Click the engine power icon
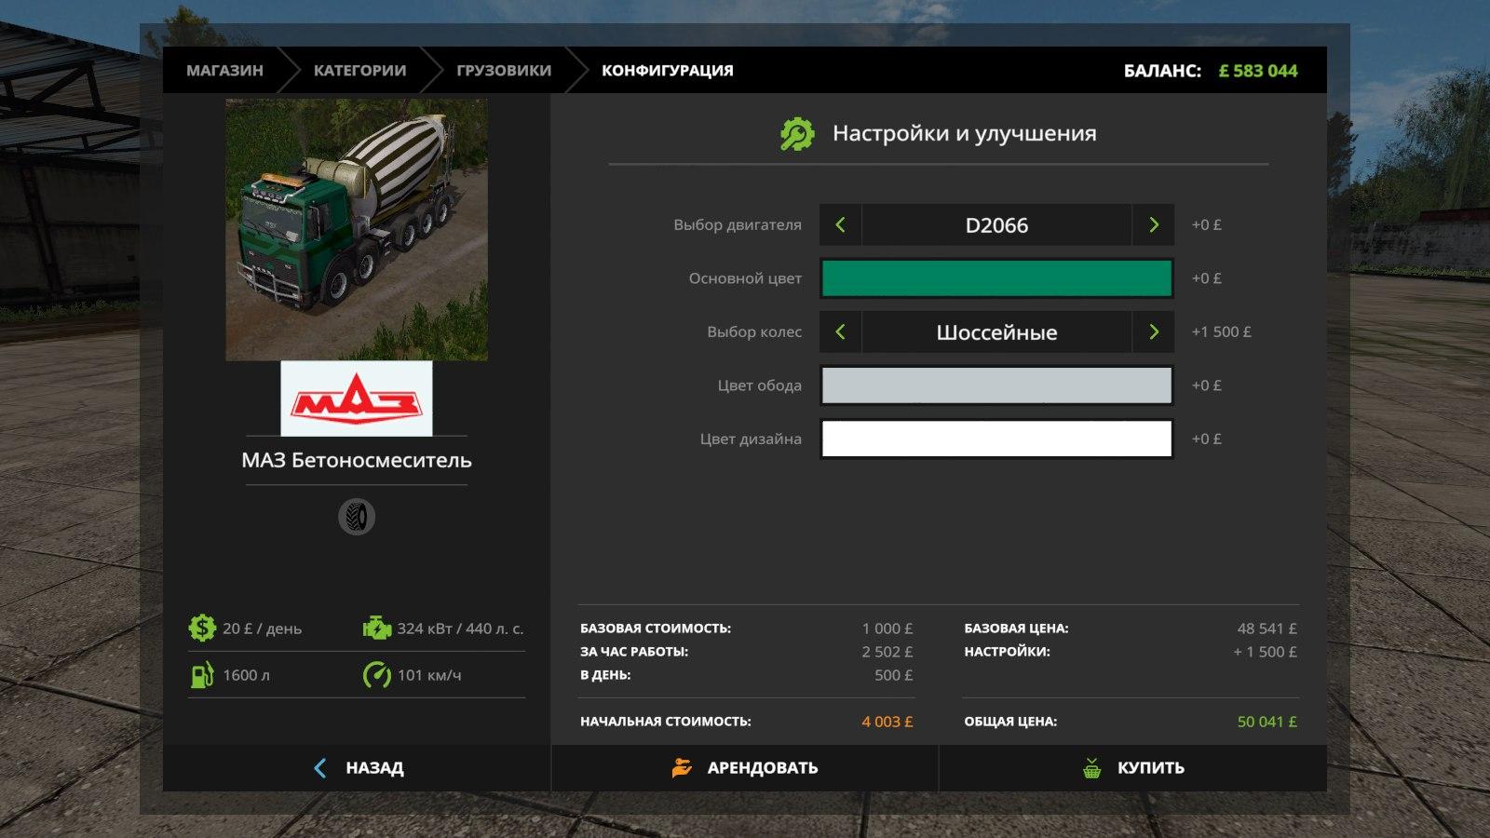Viewport: 1490px width, 838px height. 376,628
